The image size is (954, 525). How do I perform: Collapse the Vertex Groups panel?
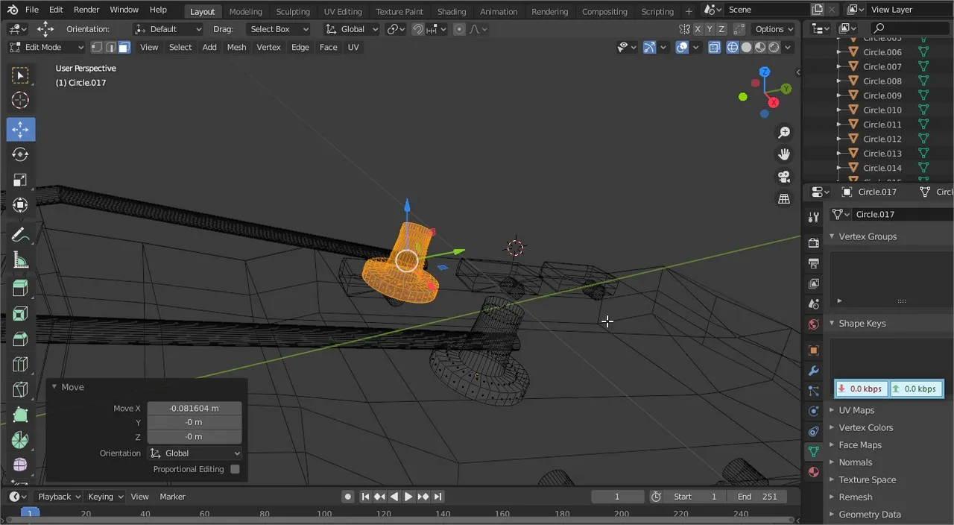[x=867, y=236]
